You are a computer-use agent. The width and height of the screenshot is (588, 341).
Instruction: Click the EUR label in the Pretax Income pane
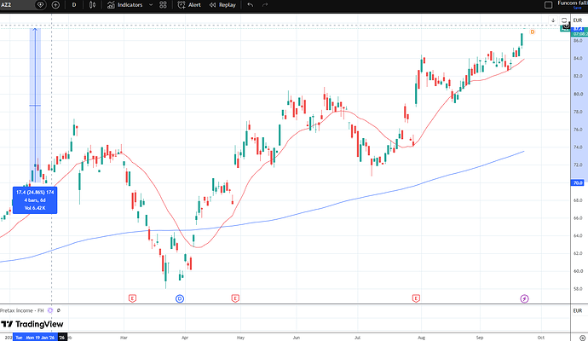[x=578, y=310]
